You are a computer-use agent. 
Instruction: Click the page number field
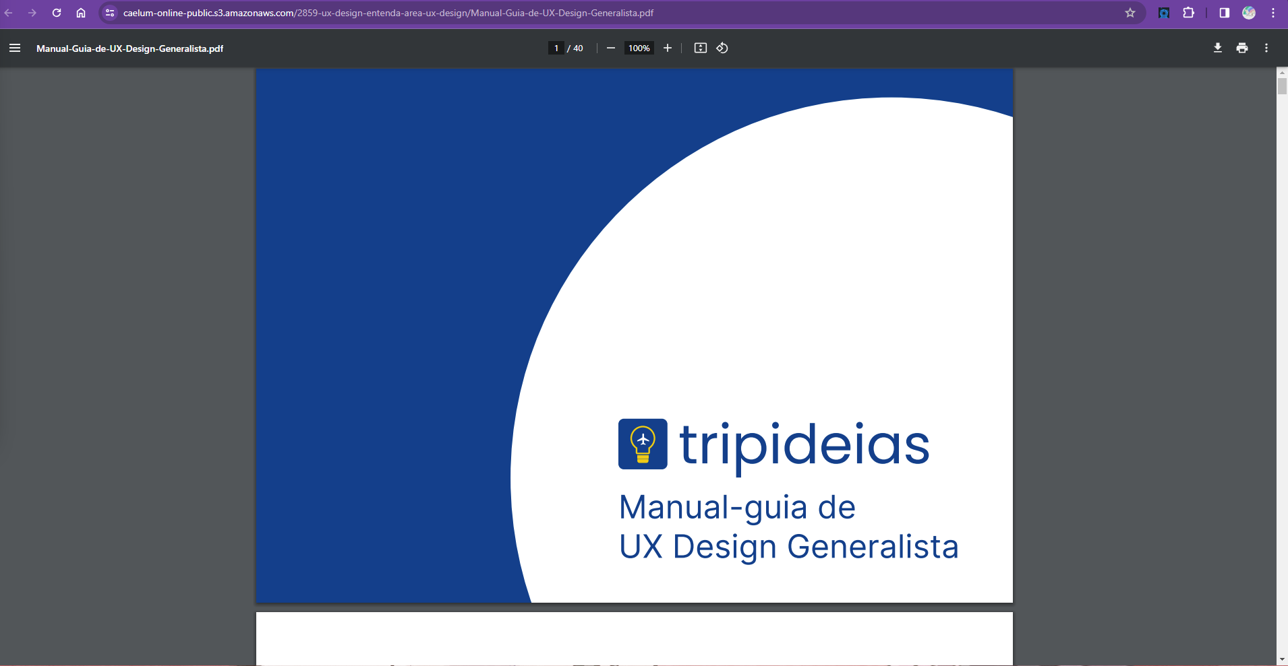(556, 48)
